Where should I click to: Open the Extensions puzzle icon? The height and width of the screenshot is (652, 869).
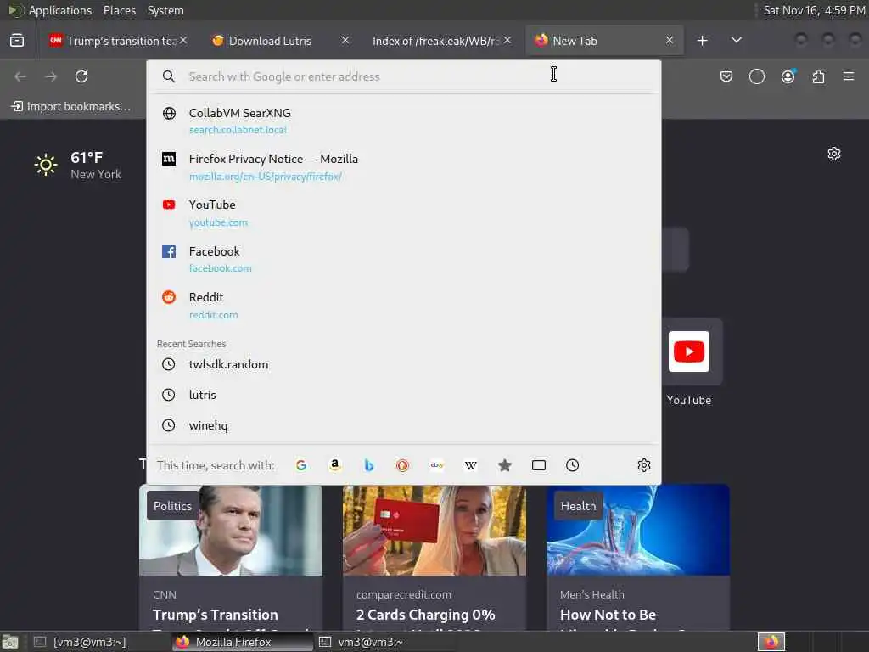pos(819,76)
